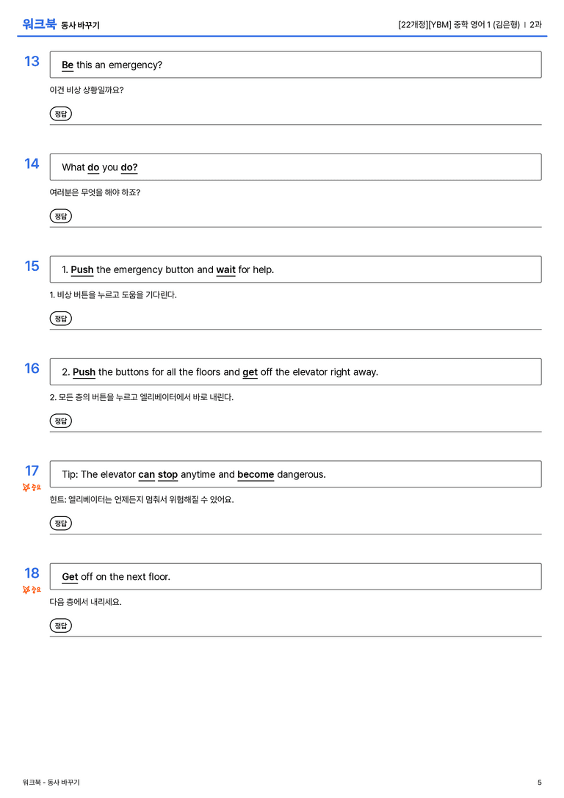The image size is (564, 798).
Task: Click the 정답 badge under question 13
Action: [60, 114]
